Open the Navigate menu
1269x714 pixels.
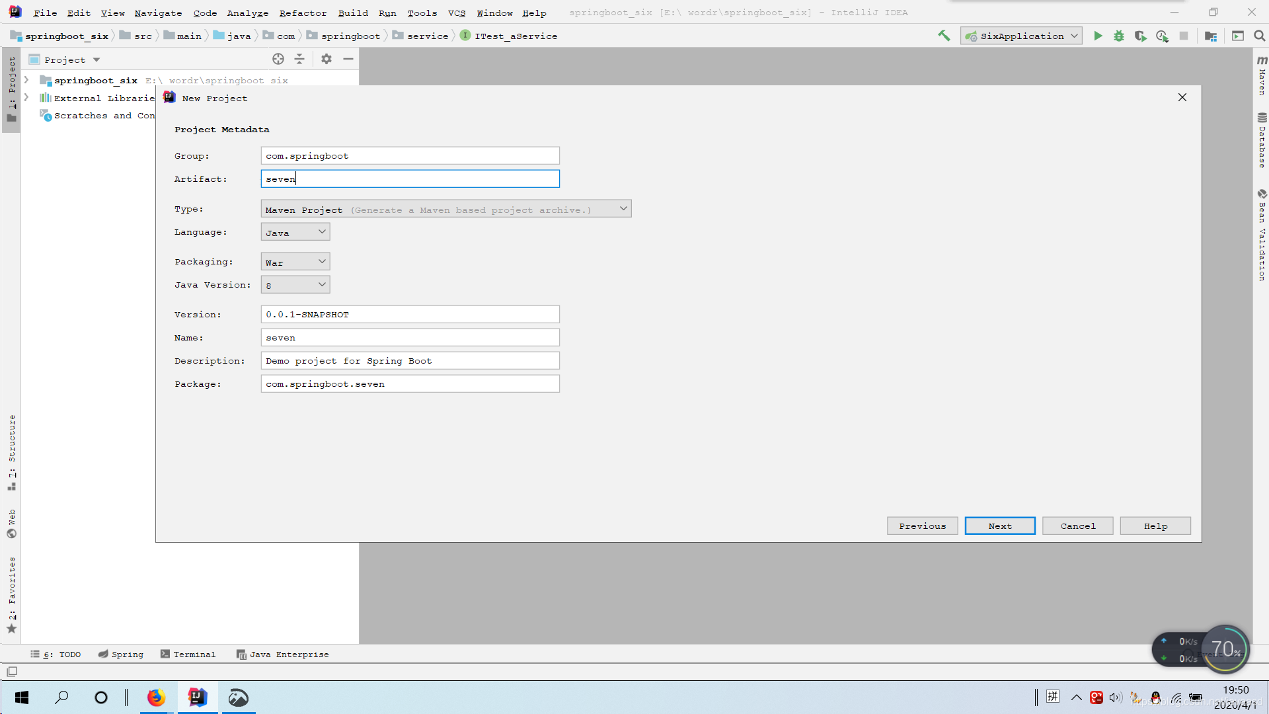[x=158, y=13]
